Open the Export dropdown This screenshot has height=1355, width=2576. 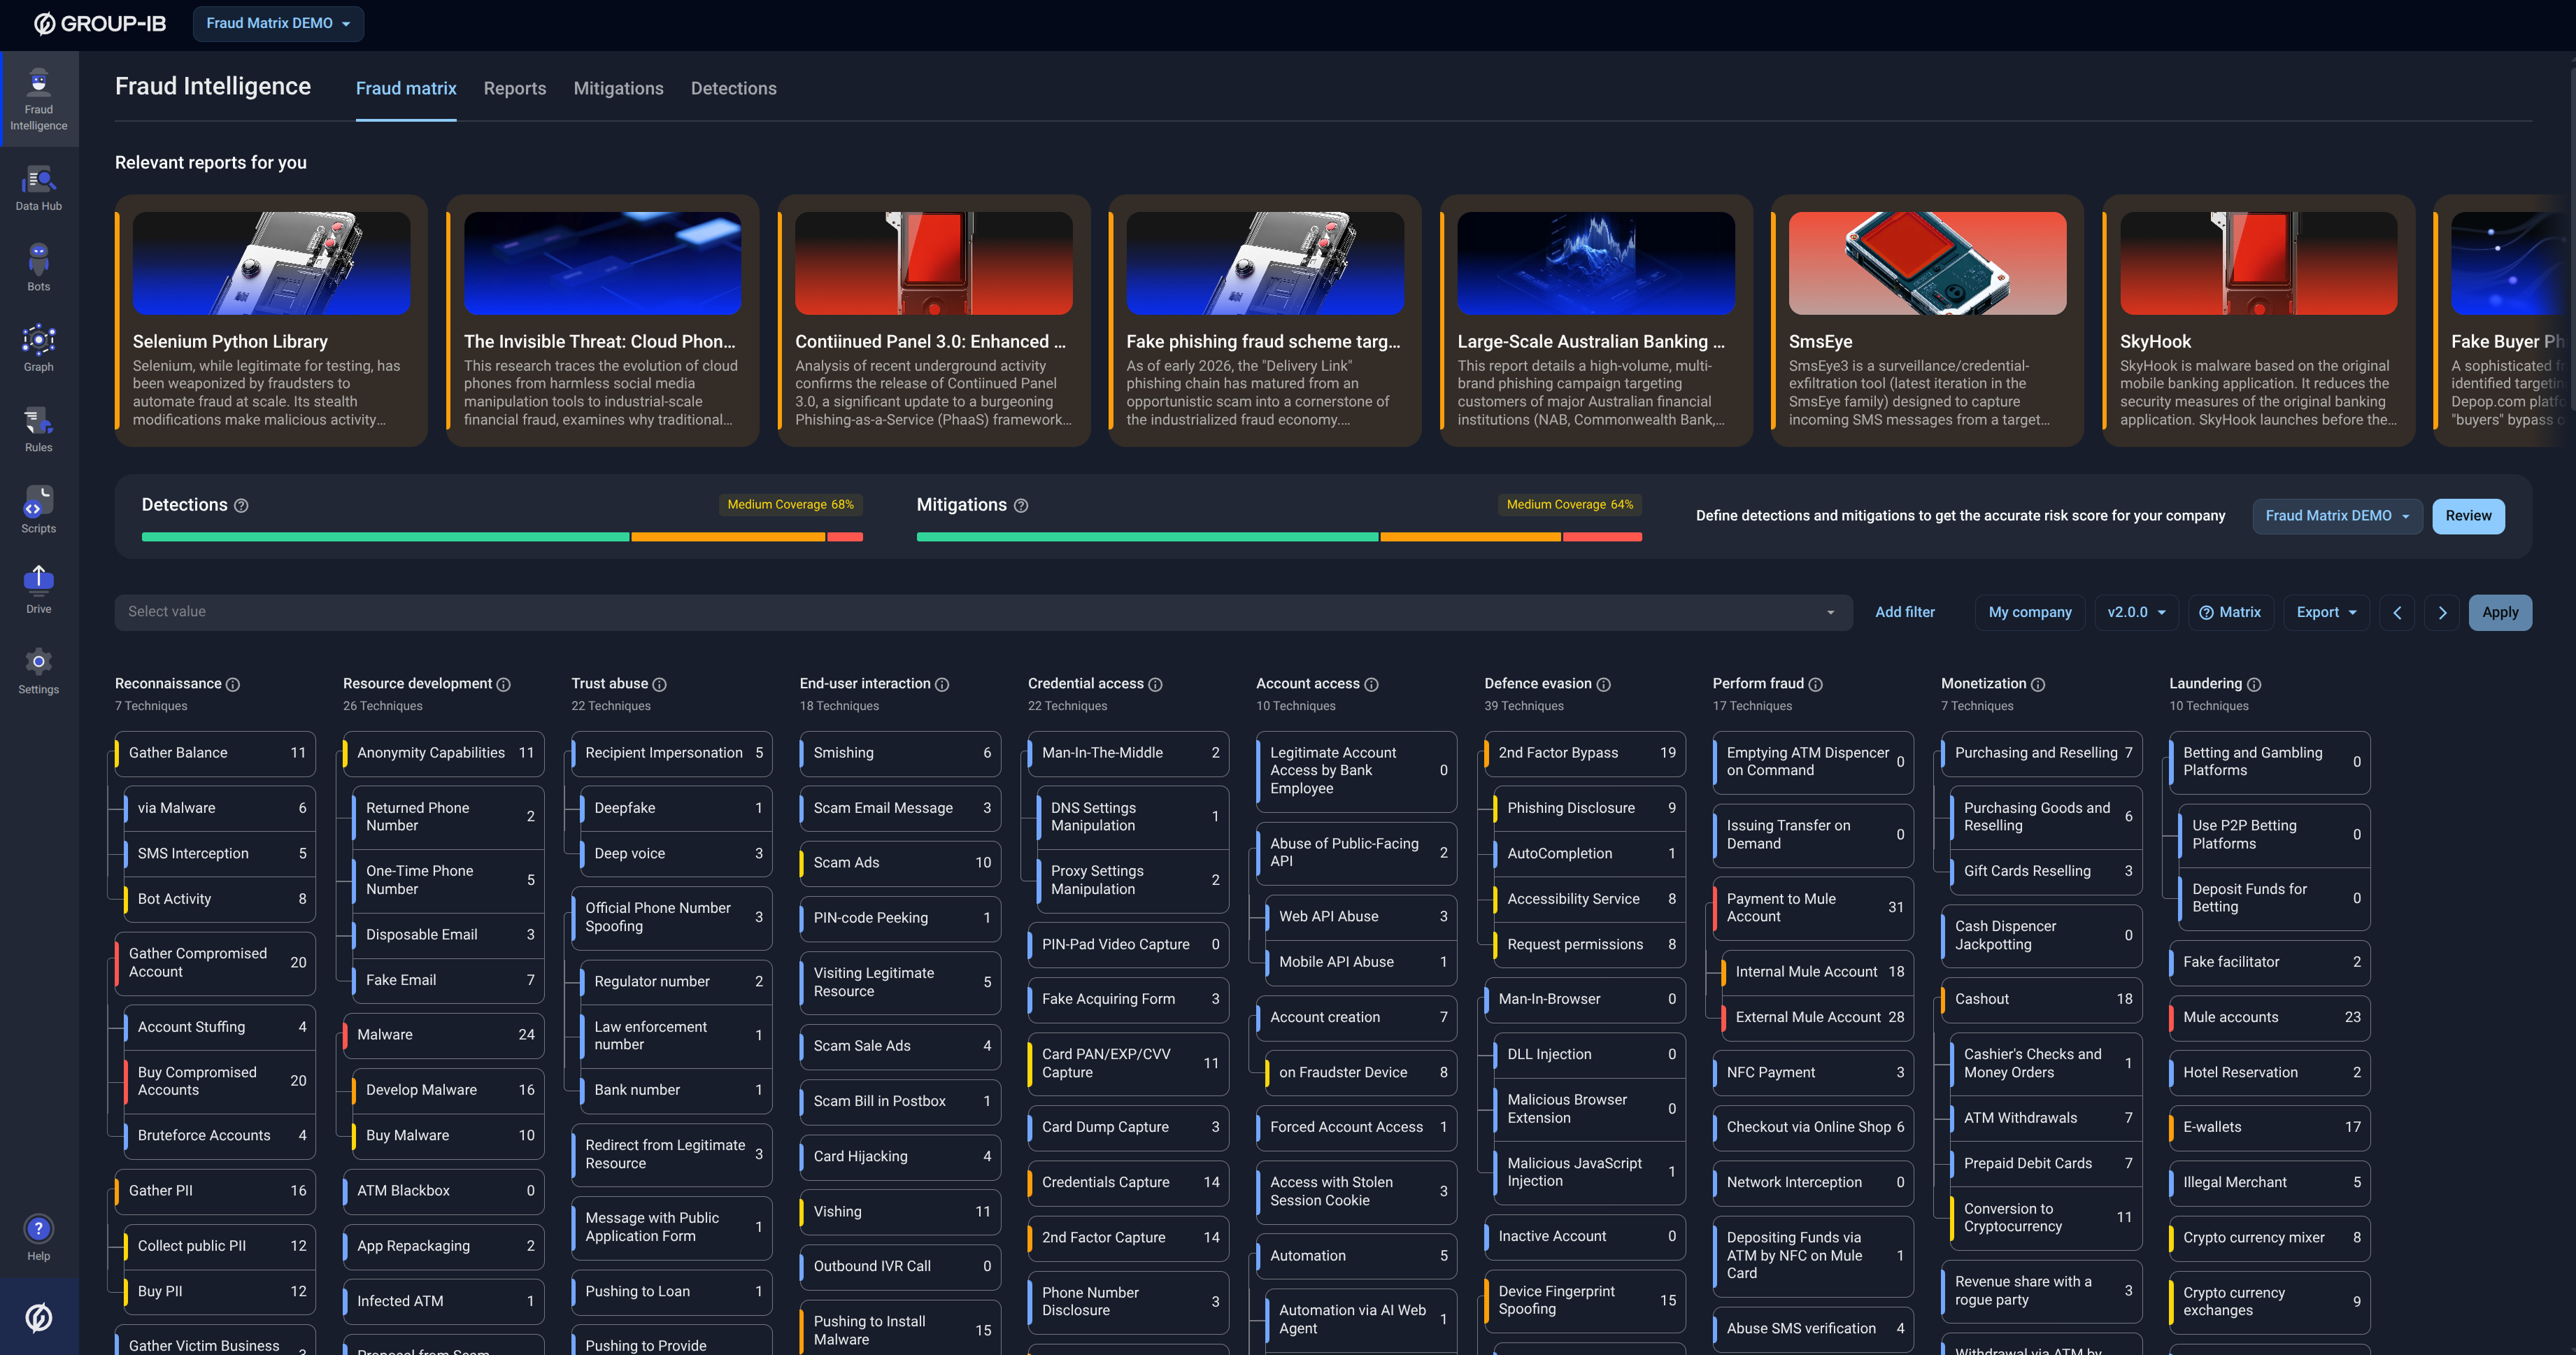pyautogui.click(x=2326, y=612)
